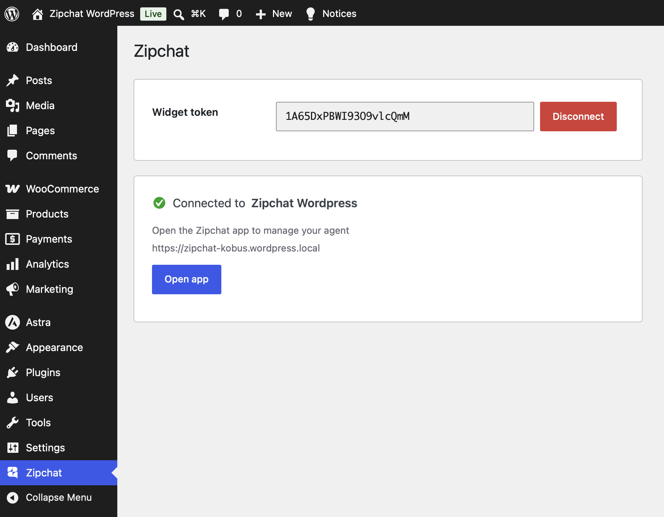The width and height of the screenshot is (664, 517).
Task: Click the Zipchat page heading
Action: coord(162,51)
